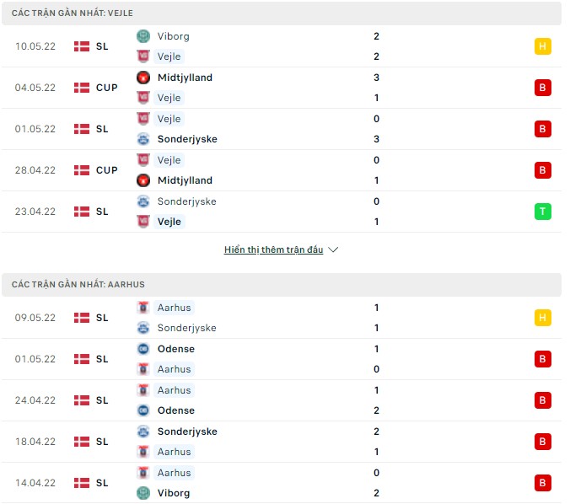Click Midtjylland crest in the 04.05.22 cup match

click(142, 78)
